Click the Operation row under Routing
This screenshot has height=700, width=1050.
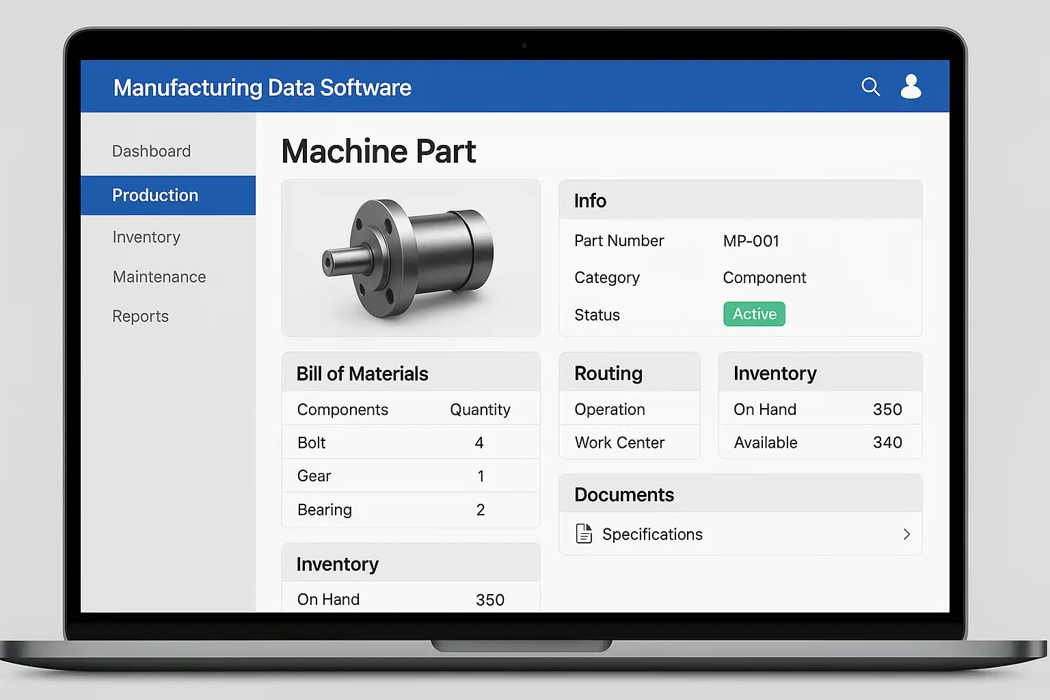point(629,409)
